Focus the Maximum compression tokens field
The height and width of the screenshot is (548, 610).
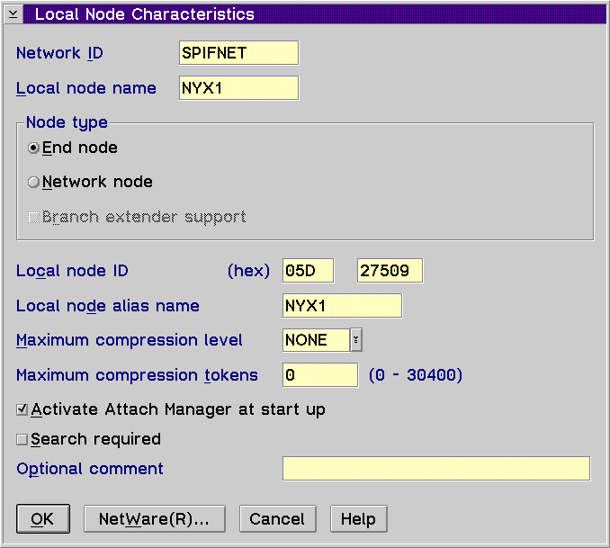coord(320,375)
